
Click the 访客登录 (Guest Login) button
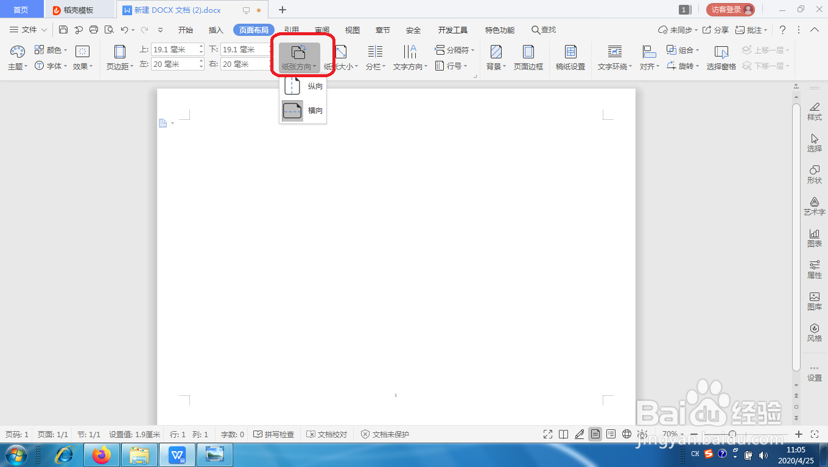[731, 10]
